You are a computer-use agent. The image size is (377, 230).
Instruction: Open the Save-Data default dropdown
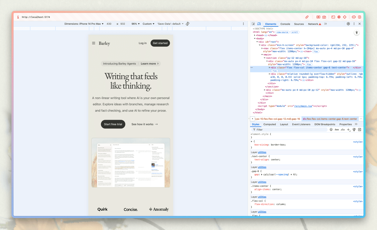pos(170,24)
